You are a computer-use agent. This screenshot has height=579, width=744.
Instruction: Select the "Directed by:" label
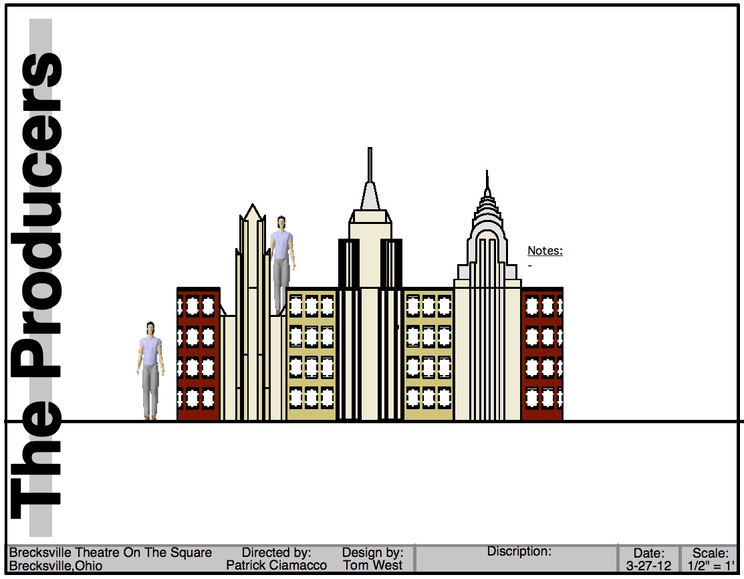[x=277, y=553]
